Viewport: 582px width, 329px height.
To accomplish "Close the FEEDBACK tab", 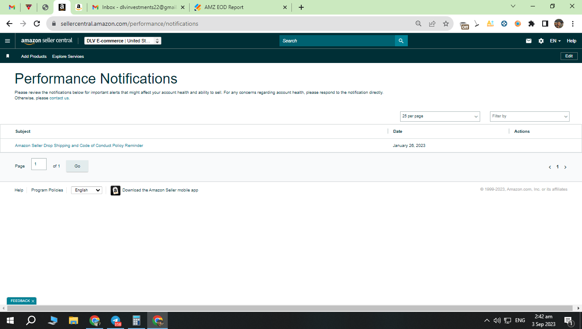I will (33, 301).
